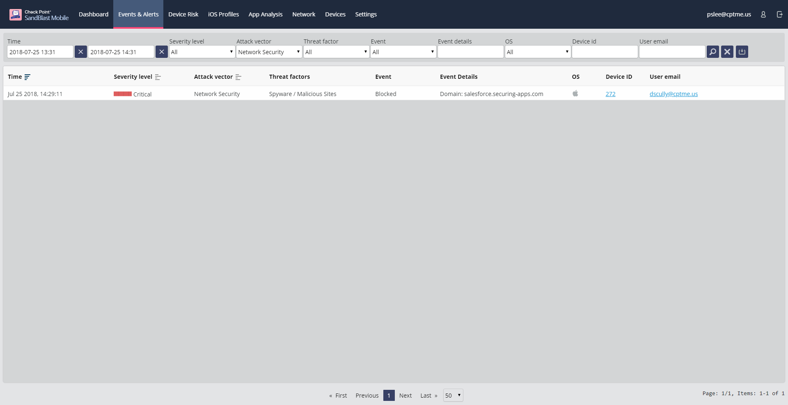Screen dimensions: 788x405
Task: Sort by Time using its sort icon
Action: point(27,77)
